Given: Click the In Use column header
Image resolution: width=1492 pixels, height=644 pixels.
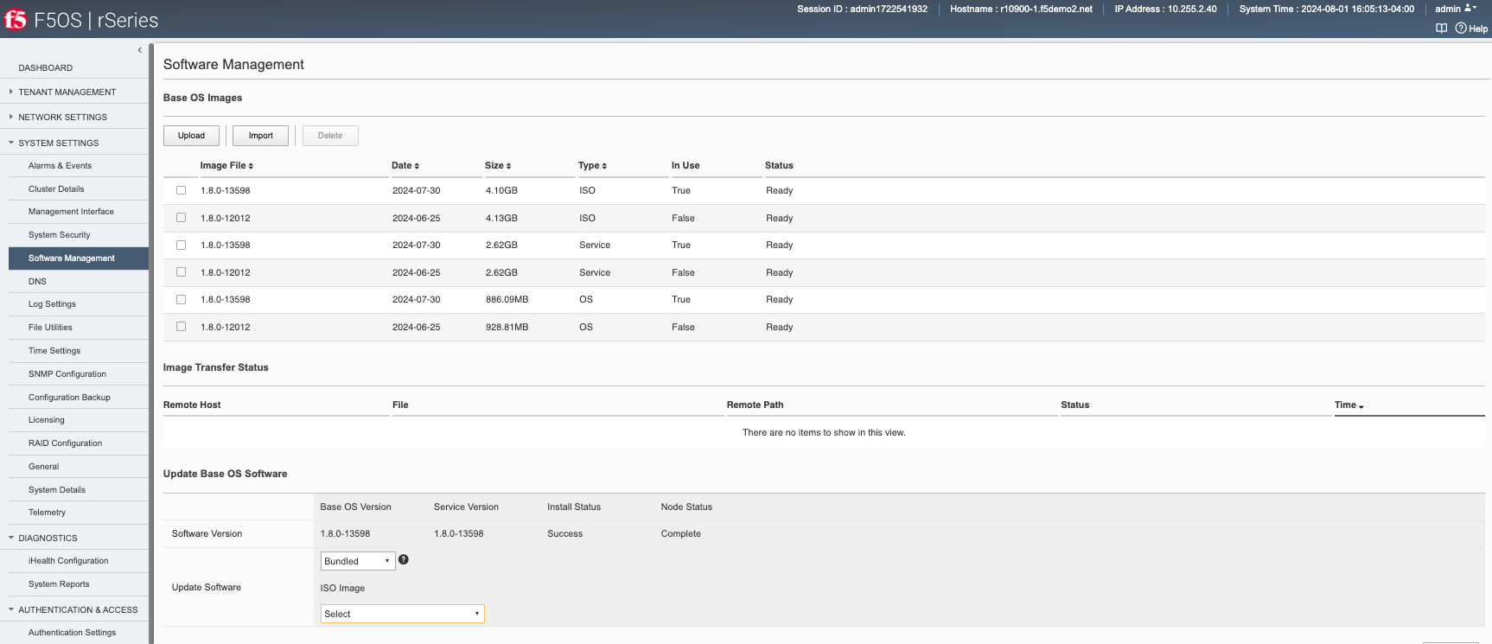Looking at the screenshot, I should (685, 165).
